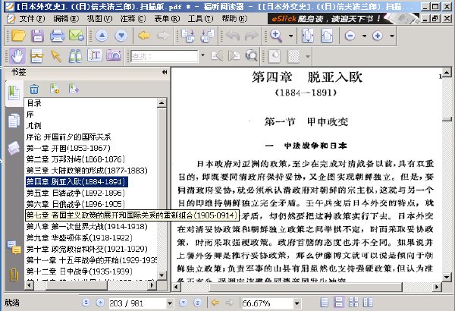Select the text selection tool
The image size is (455, 311).
point(95,56)
